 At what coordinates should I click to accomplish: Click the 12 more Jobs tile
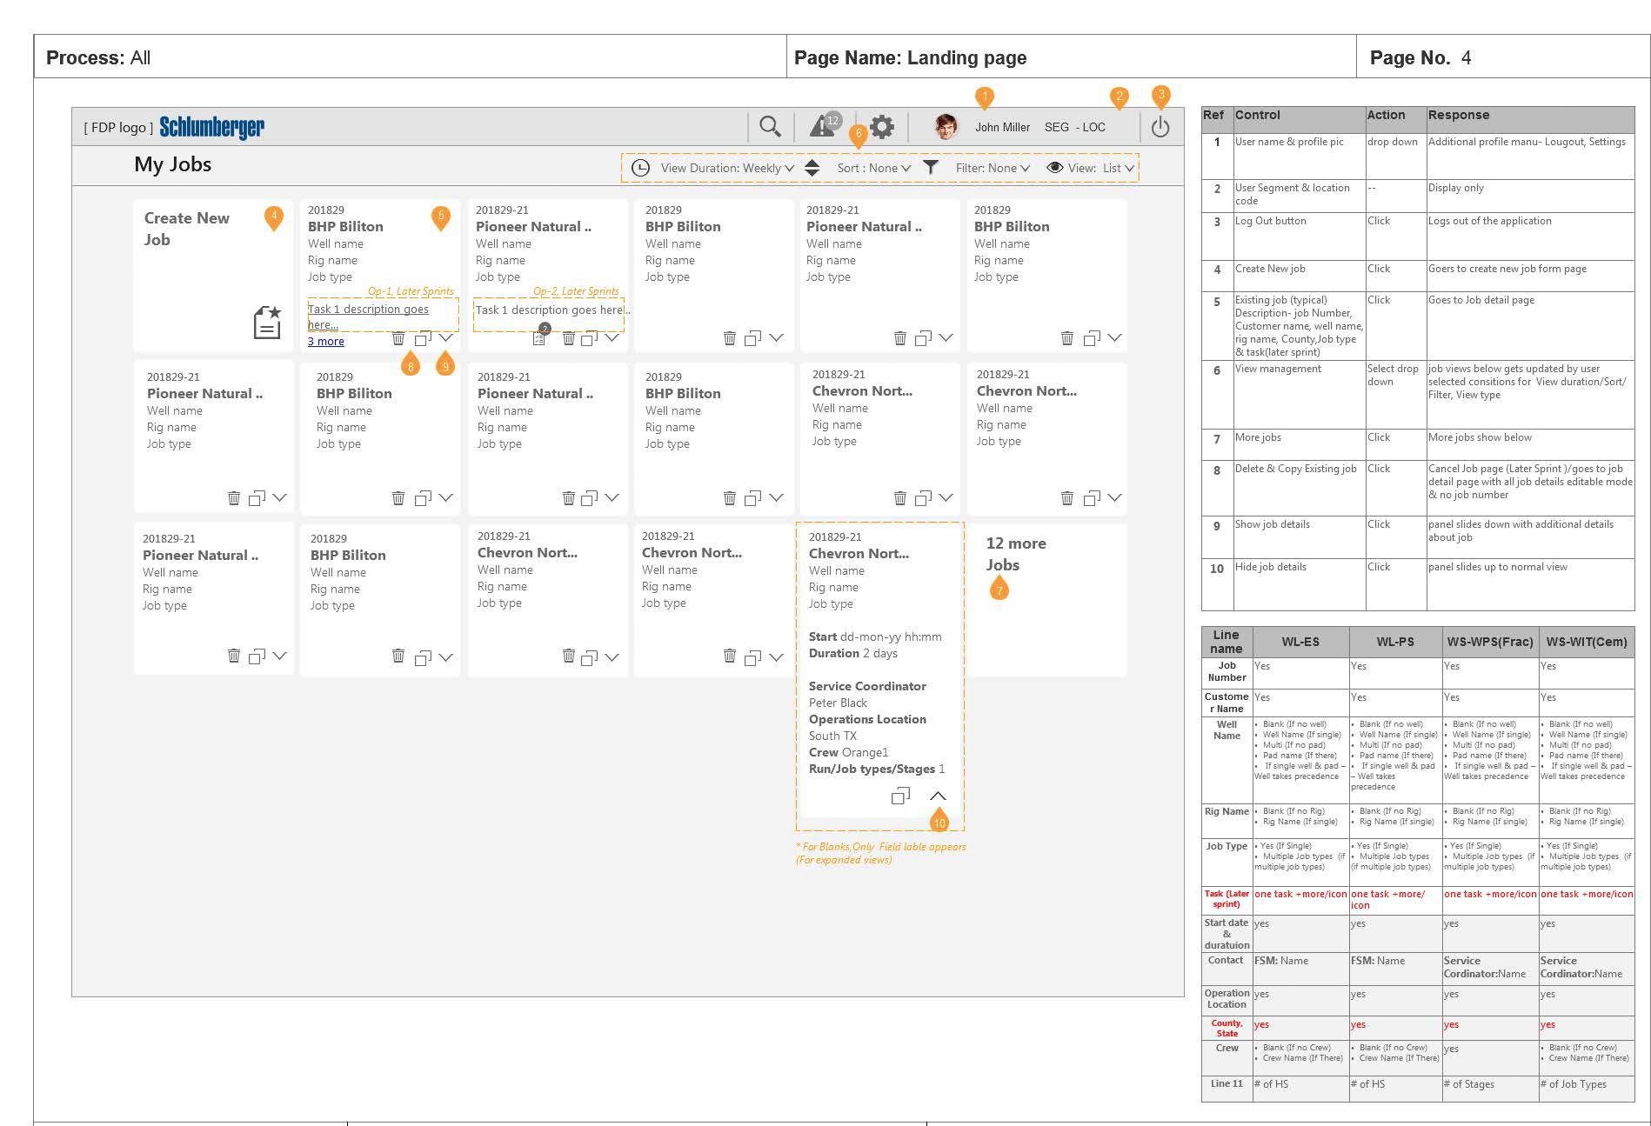coord(1015,554)
